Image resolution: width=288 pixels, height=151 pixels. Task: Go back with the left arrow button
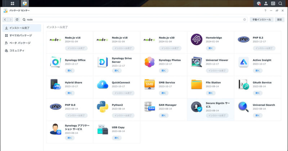tap(5, 19)
